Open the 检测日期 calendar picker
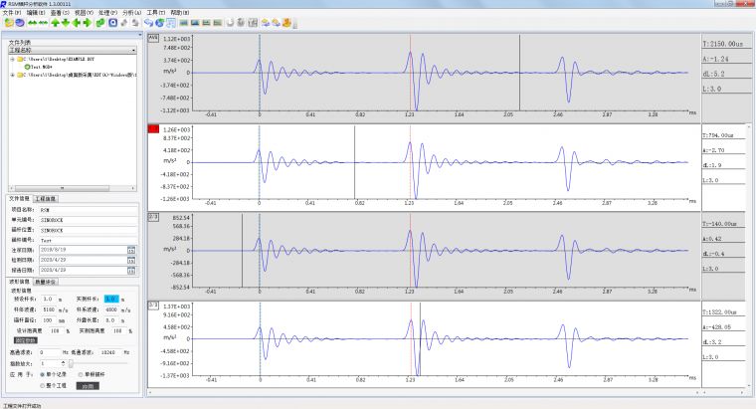Screen dimensions: 756x409 130,259
